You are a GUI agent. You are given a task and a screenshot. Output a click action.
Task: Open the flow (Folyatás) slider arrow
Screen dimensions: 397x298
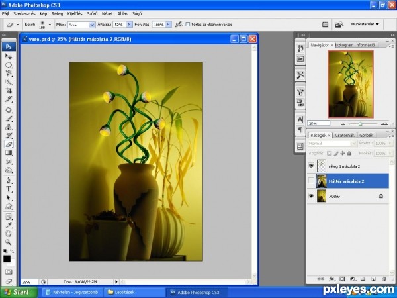click(169, 25)
